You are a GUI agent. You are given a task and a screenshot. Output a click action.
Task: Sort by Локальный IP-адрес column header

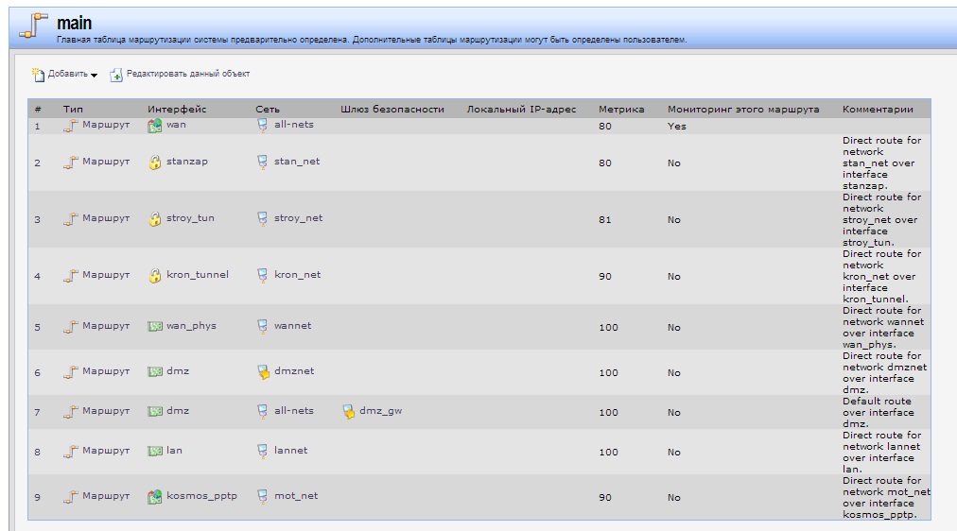pos(521,109)
